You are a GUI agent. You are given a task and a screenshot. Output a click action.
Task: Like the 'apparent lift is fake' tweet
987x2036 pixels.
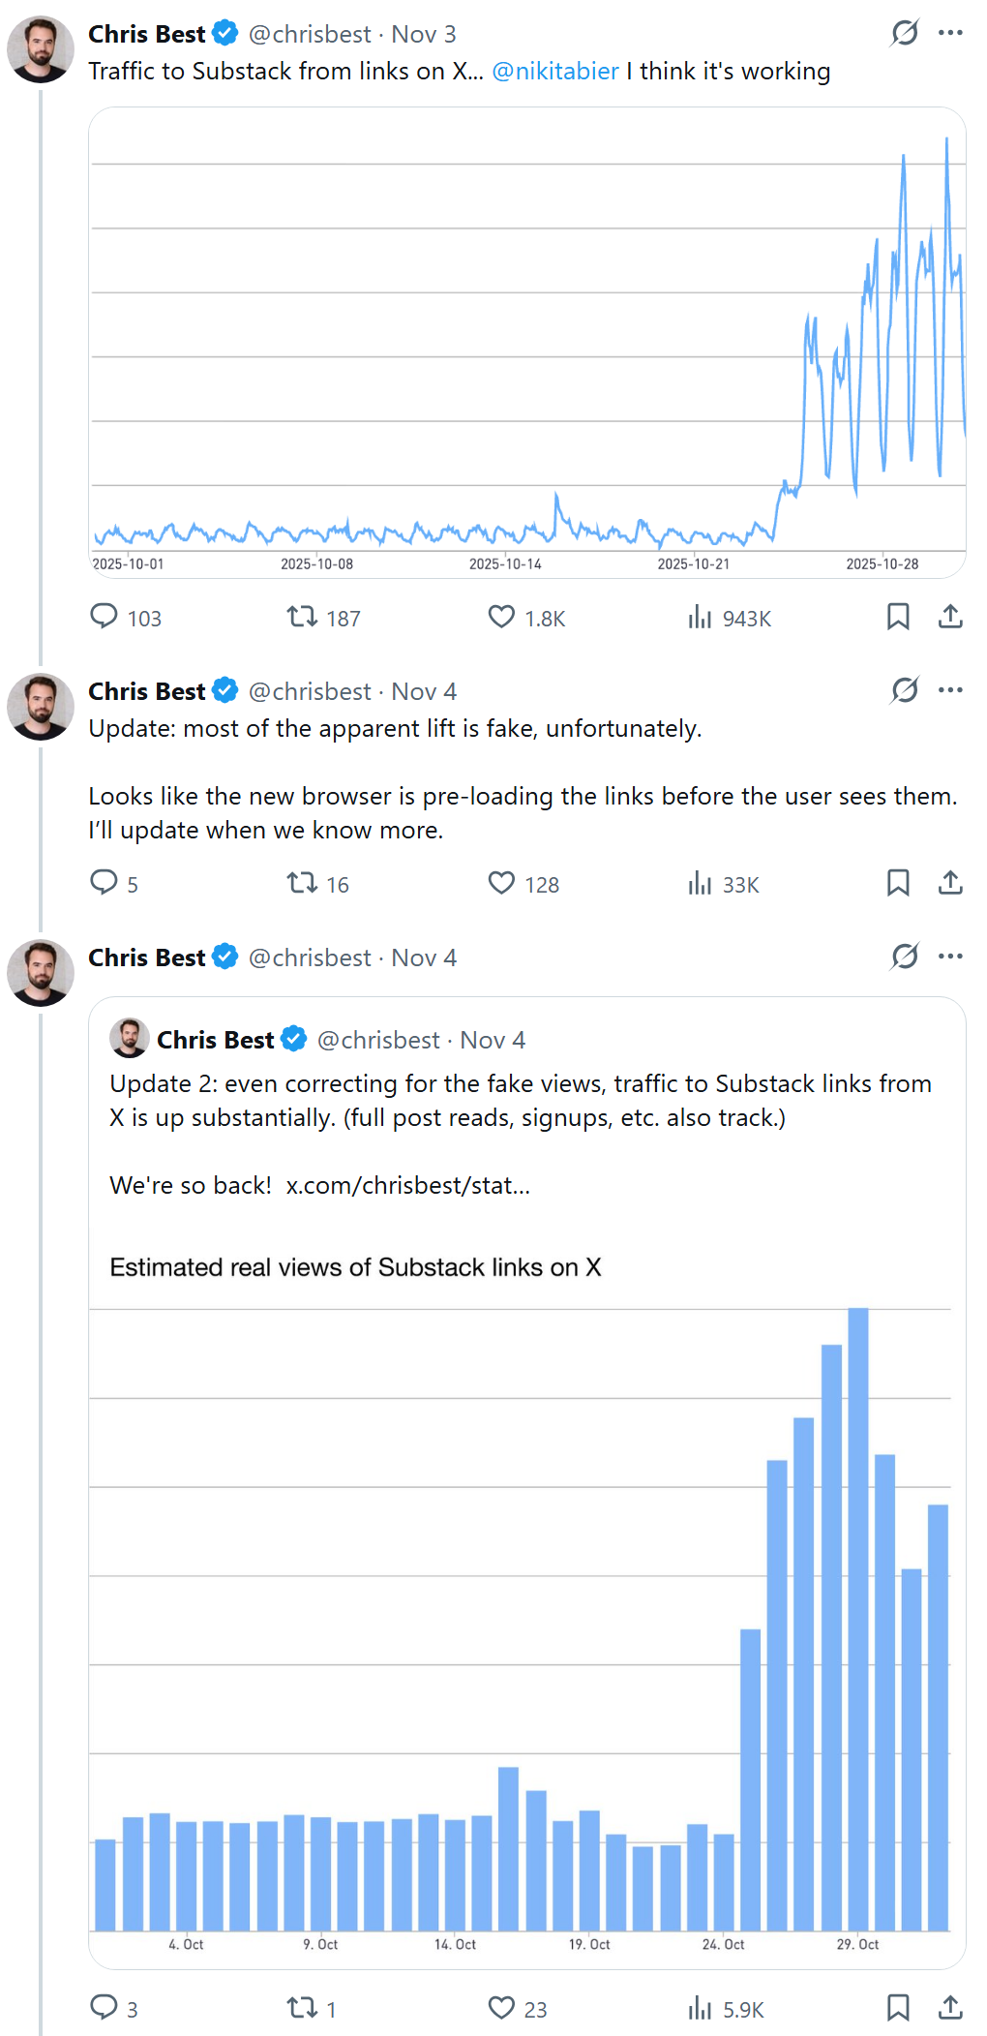coord(501,883)
